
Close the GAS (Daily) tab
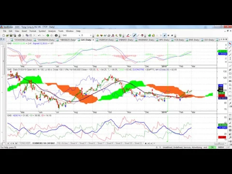tap(93, 40)
